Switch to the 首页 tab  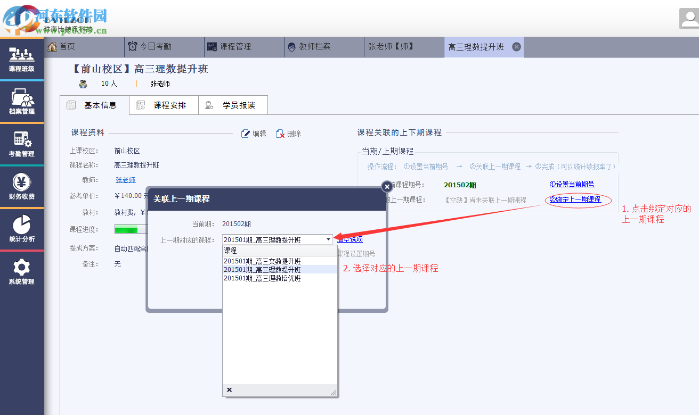pyautogui.click(x=84, y=47)
